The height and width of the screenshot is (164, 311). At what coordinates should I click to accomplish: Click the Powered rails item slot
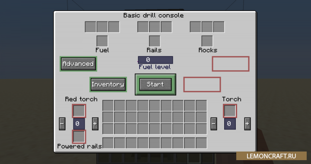[x=79, y=136]
